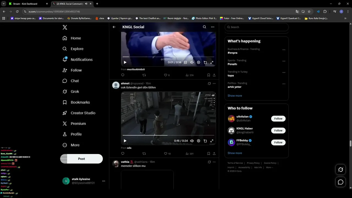Search within the KNGL Social community
This screenshot has width=352, height=198.
point(204,27)
